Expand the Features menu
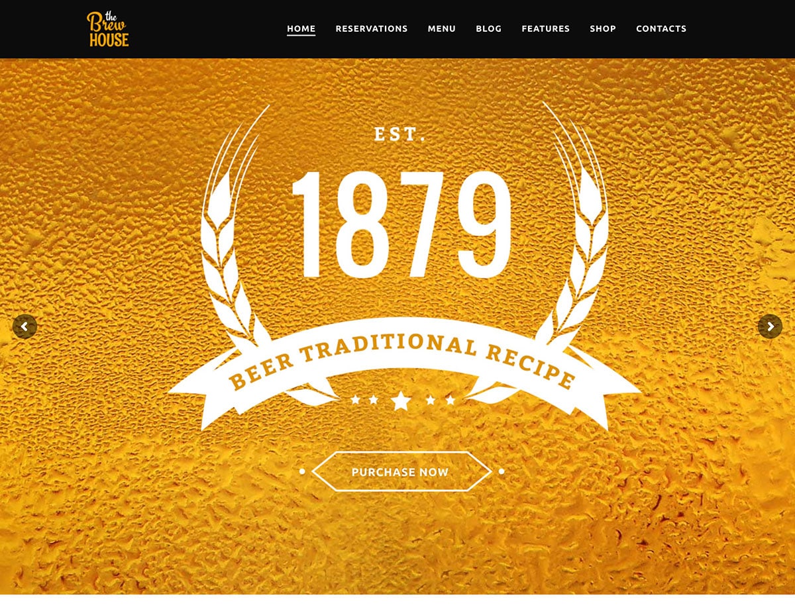The height and width of the screenshot is (607, 795). tap(546, 28)
